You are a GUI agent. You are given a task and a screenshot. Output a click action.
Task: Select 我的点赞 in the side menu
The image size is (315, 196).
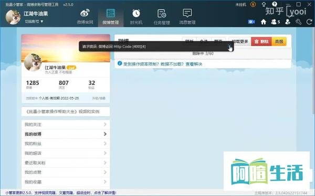66,172
